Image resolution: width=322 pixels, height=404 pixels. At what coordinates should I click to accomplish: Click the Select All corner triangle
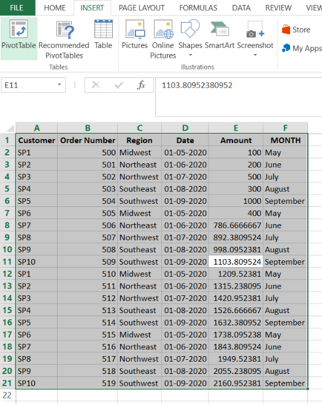click(10, 128)
